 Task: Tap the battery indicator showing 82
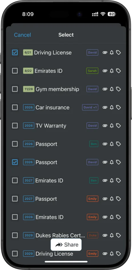pos(111,14)
